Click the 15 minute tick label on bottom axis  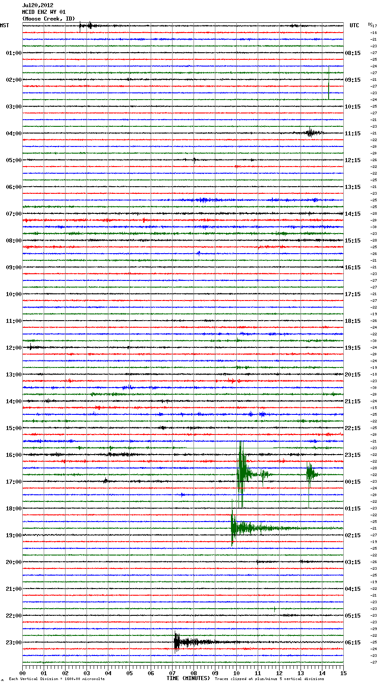point(343,673)
